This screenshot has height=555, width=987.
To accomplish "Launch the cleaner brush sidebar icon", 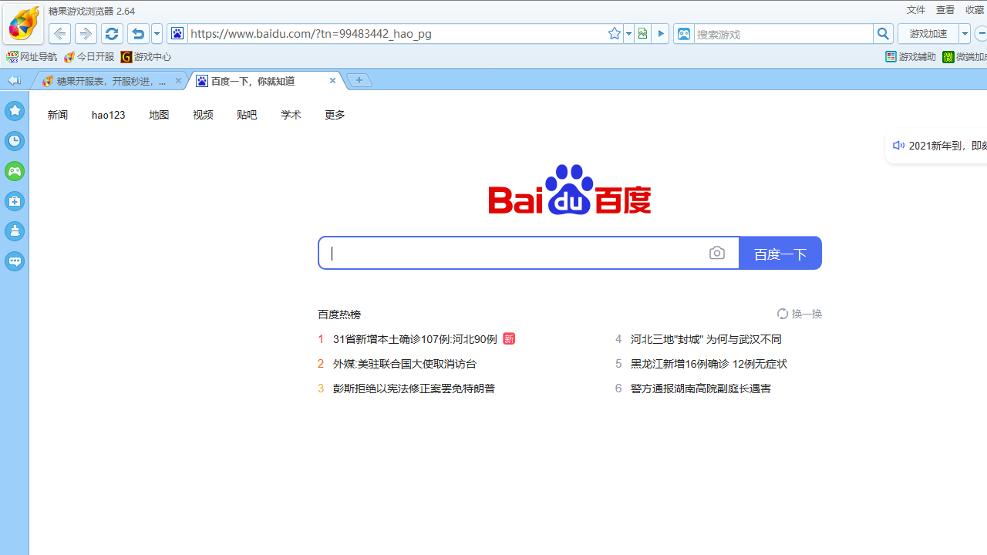I will (x=15, y=230).
